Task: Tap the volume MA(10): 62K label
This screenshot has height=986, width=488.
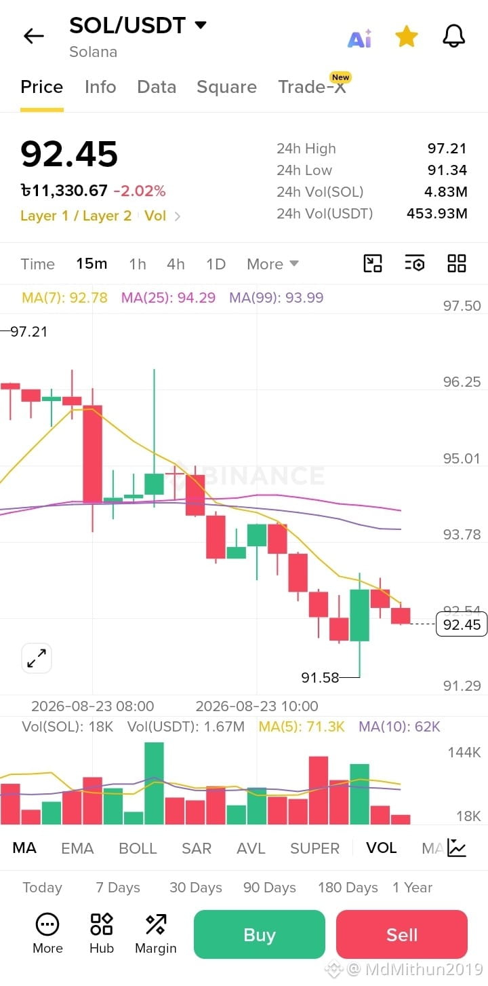Action: (400, 727)
